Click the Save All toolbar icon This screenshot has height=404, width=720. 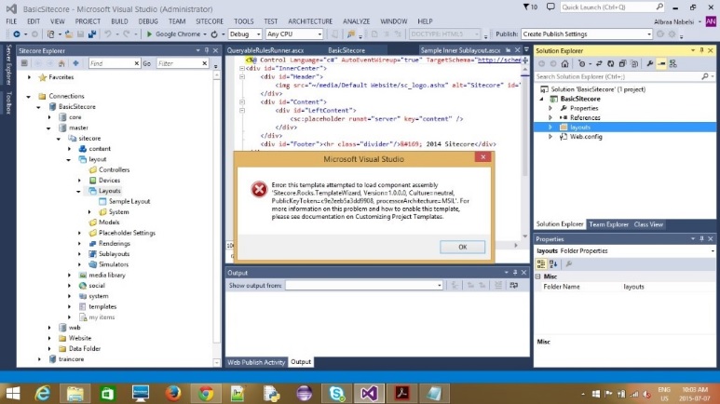pyautogui.click(x=92, y=34)
